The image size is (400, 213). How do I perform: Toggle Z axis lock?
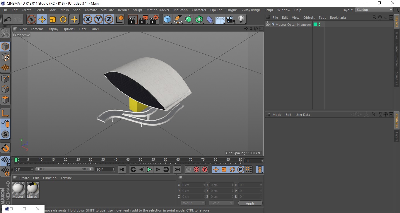tap(109, 20)
